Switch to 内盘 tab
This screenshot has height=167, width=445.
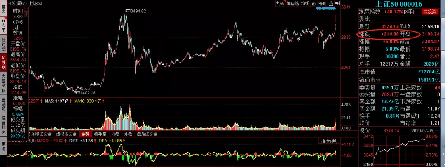115,134
